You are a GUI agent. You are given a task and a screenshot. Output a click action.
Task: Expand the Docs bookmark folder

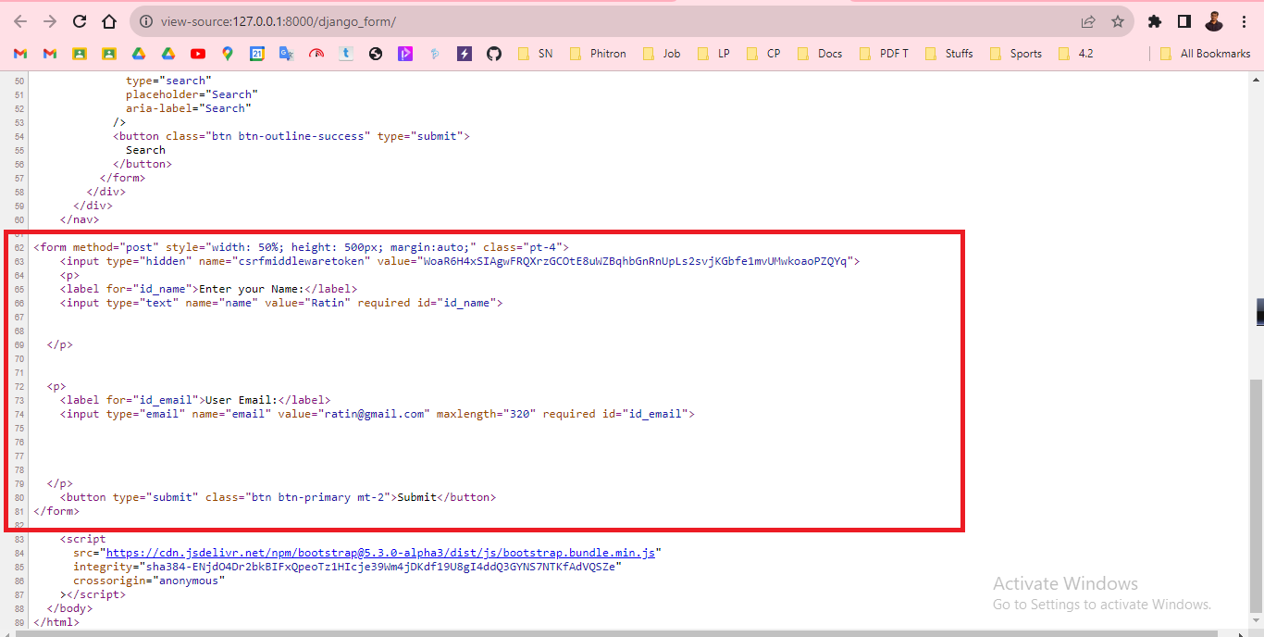click(820, 54)
